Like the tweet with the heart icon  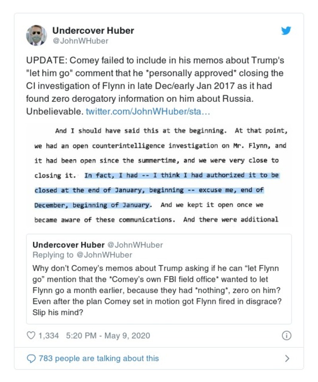31,336
